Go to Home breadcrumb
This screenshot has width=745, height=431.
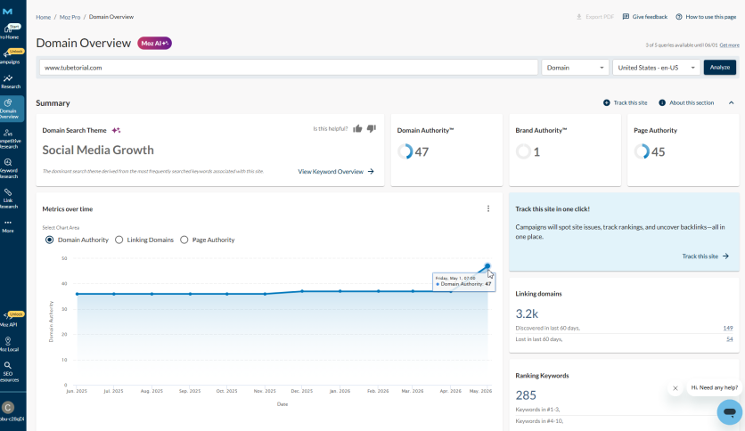pos(44,17)
